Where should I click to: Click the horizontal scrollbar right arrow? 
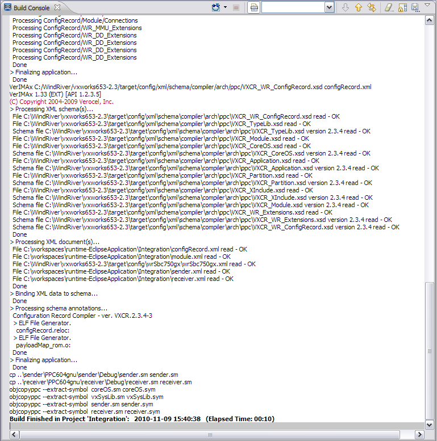coord(419,435)
